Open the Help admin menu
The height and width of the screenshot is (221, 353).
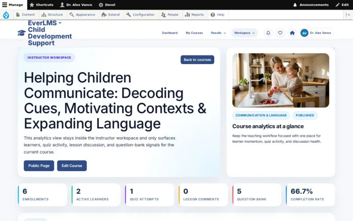tap(218, 15)
